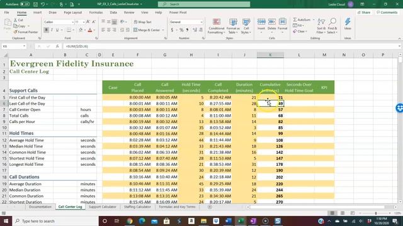The width and height of the screenshot is (403, 226).
Task: Add a new sheet with plus icon
Action: pyautogui.click(x=210, y=207)
